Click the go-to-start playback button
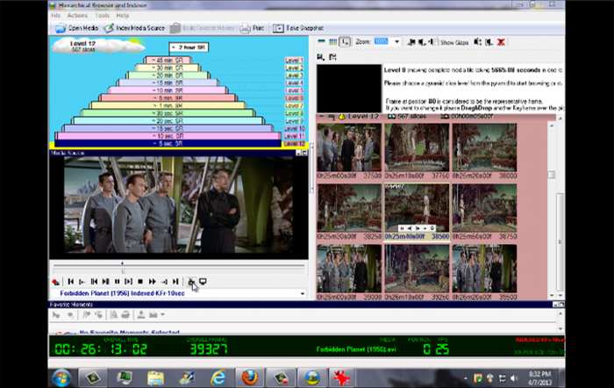 71,282
